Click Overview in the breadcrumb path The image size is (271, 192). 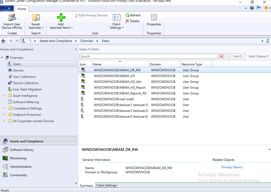87,41
